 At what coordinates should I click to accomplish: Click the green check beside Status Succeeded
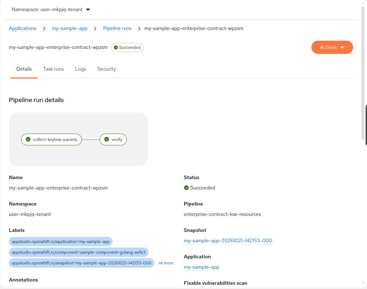[x=186, y=188]
